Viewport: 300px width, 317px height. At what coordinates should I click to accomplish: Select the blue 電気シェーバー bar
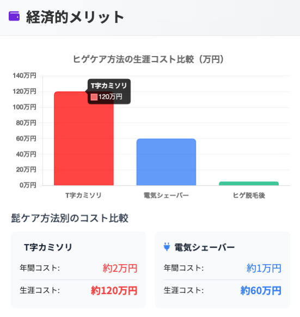[166, 162]
